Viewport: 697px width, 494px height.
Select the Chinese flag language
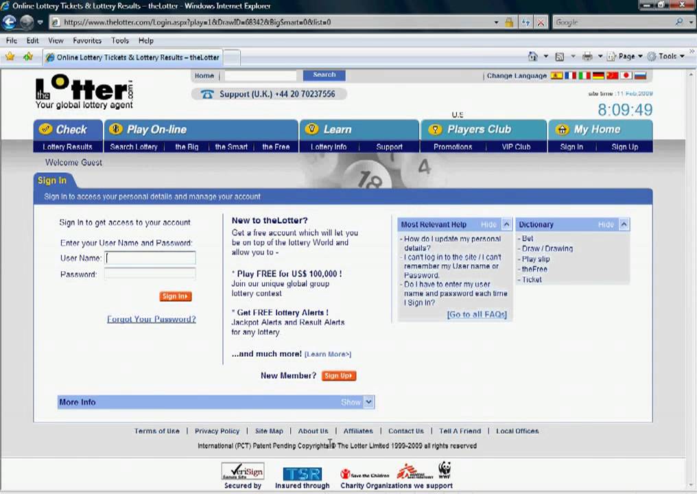(x=612, y=75)
